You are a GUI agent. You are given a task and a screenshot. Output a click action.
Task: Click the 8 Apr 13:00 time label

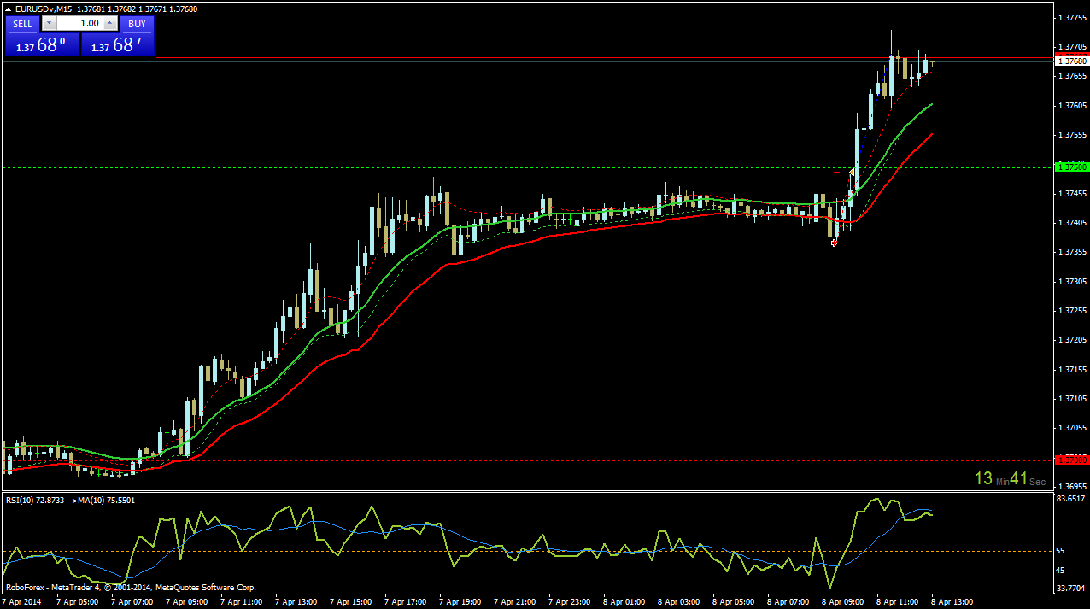tap(951, 602)
